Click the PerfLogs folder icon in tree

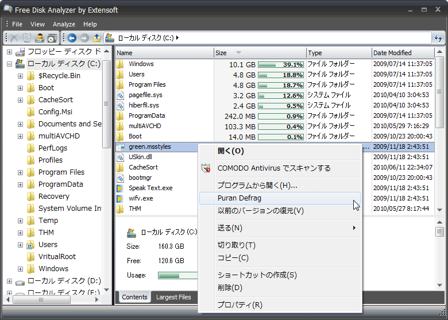[30, 148]
